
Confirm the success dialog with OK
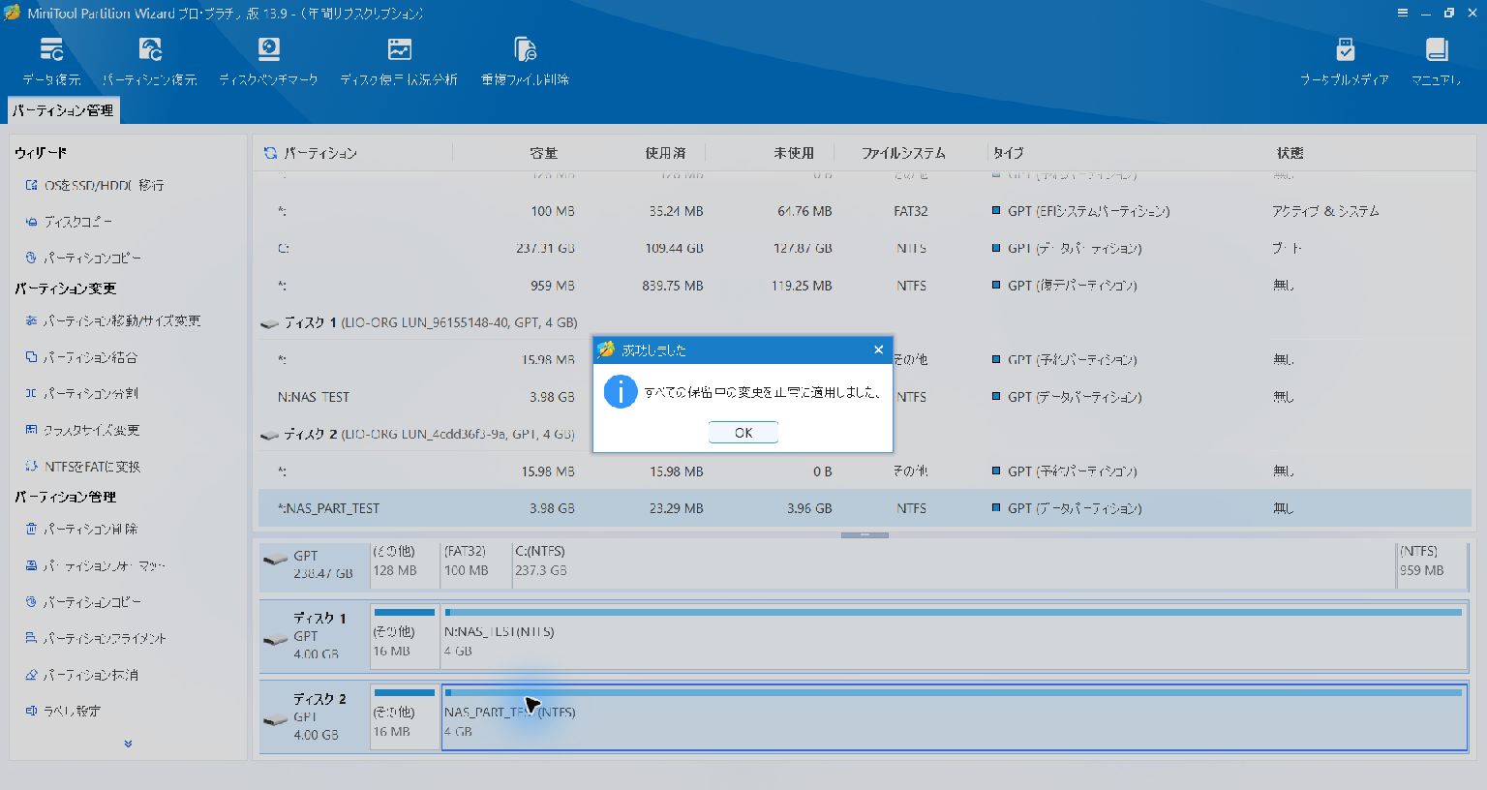click(x=743, y=433)
